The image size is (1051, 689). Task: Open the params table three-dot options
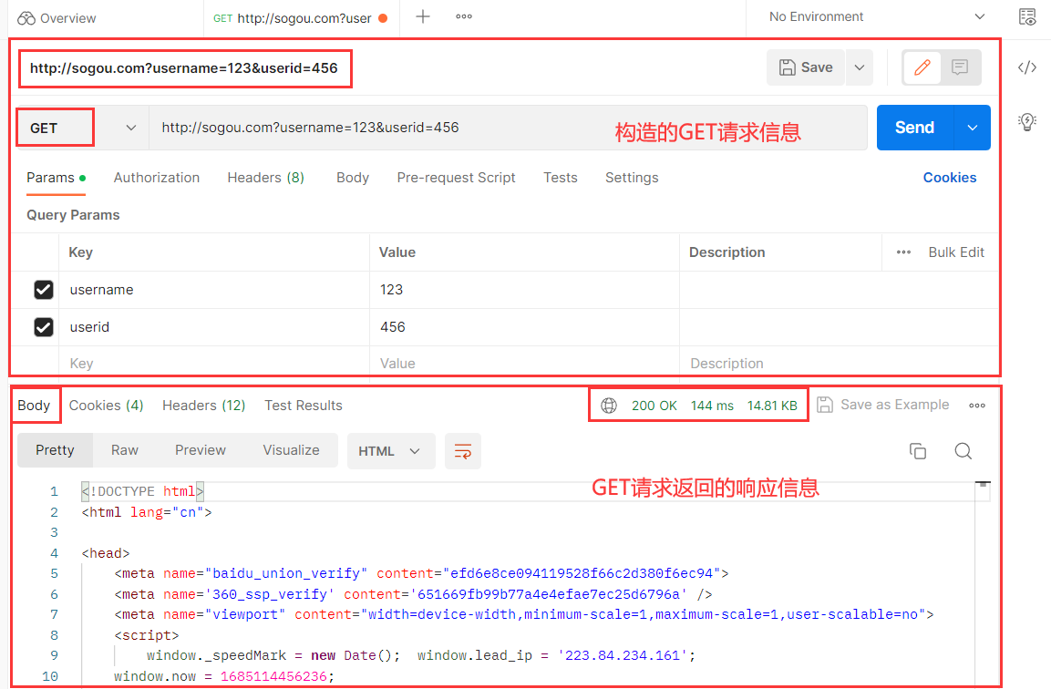902,252
